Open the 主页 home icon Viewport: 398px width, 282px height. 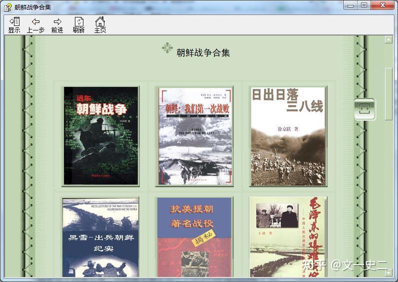[x=100, y=25]
